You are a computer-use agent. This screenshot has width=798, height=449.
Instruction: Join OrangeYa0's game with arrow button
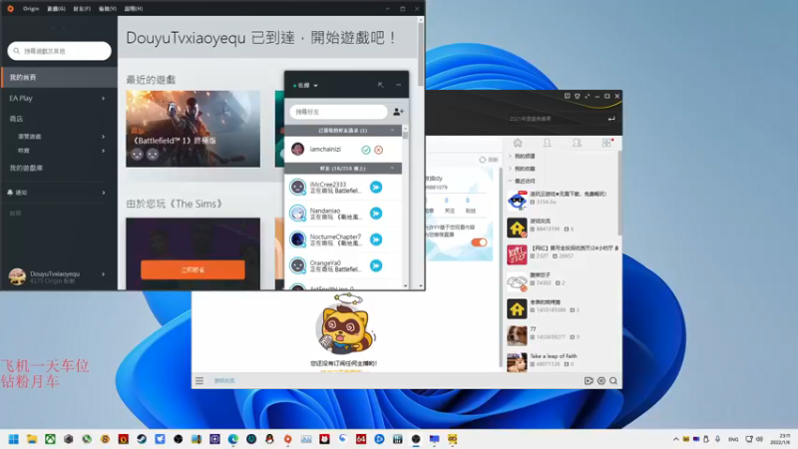coord(376,265)
